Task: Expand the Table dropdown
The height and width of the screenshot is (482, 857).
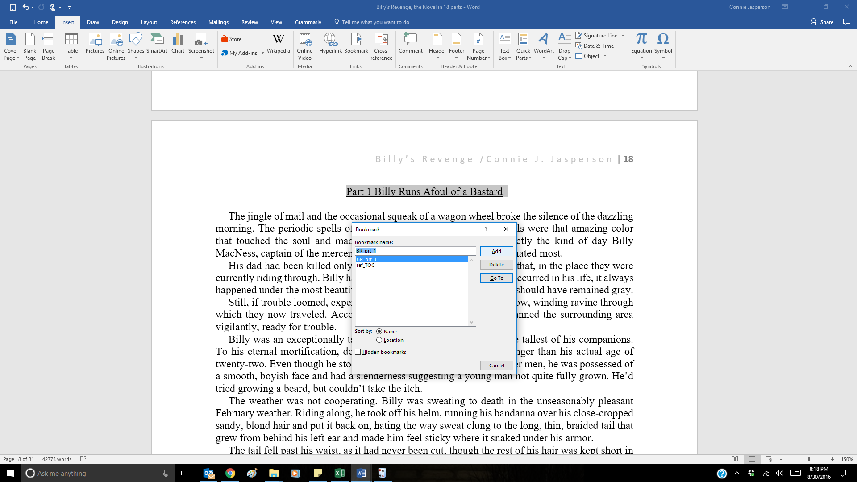Action: [71, 58]
